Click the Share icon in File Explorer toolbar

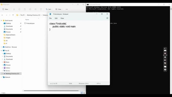point(35,9)
